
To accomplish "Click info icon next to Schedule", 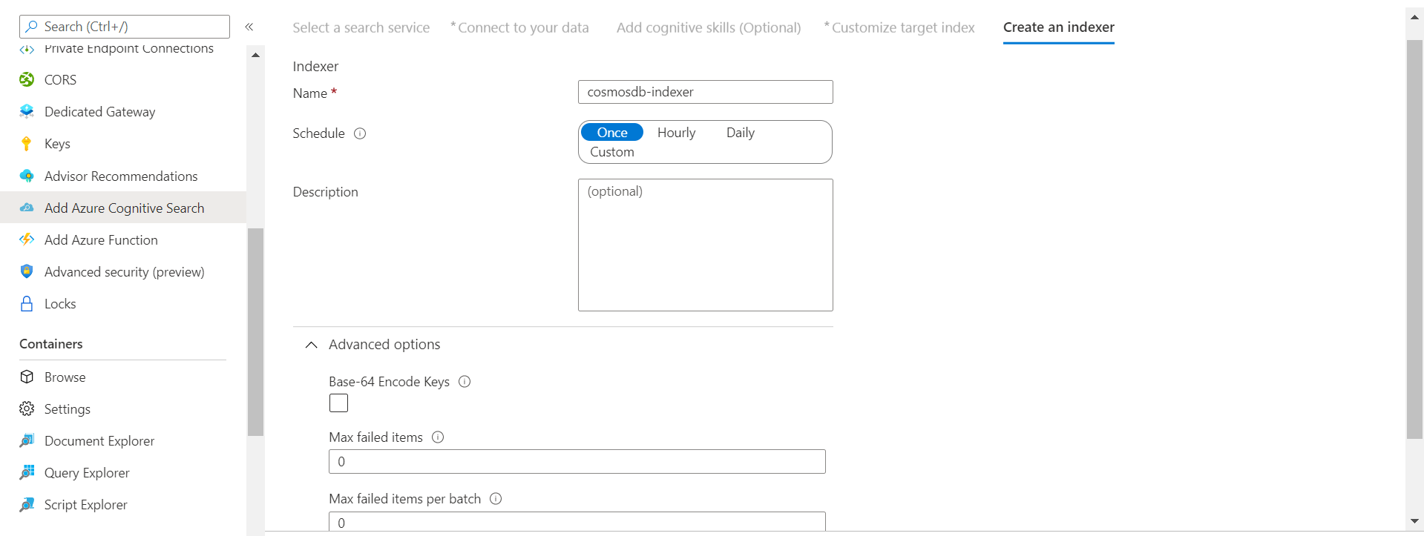I will click(360, 133).
